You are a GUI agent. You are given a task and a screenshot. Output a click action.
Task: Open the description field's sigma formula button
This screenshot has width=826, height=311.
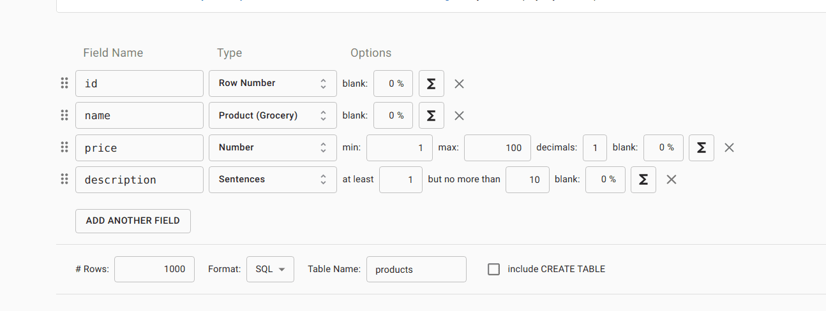643,180
